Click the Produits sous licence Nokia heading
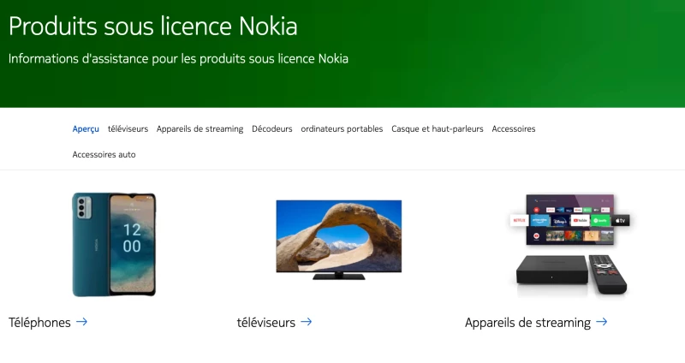The width and height of the screenshot is (685, 363). click(x=153, y=27)
